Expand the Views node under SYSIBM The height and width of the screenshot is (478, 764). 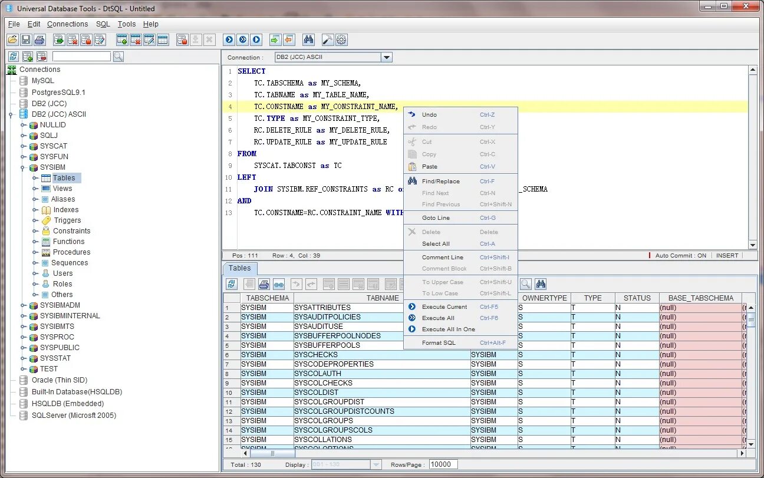click(35, 189)
